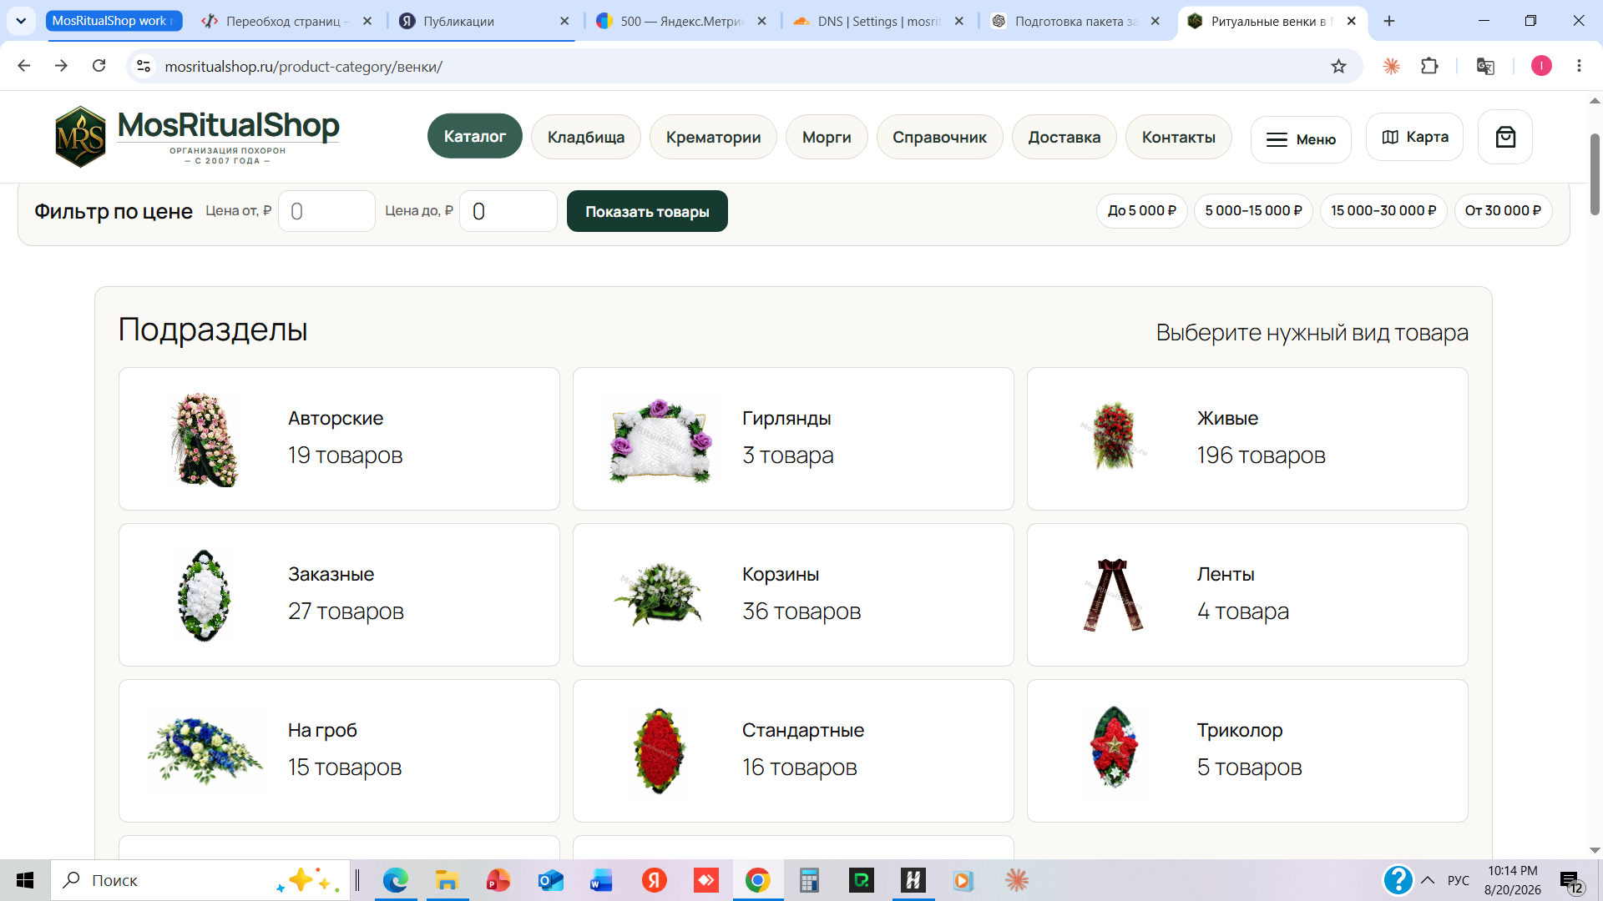Switch to Публикации tab
The width and height of the screenshot is (1603, 901).
tap(481, 21)
